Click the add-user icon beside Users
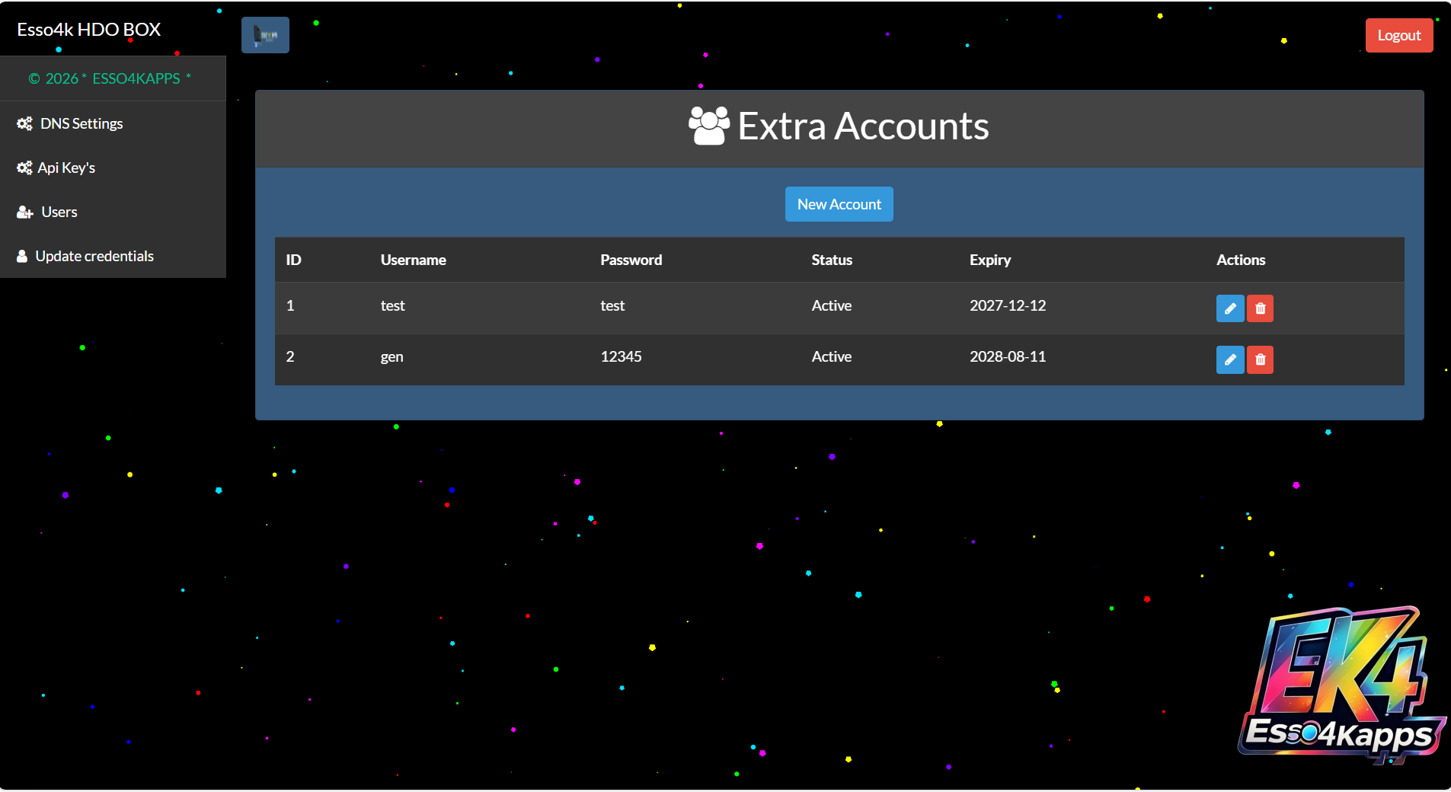1451x792 pixels. pos(24,212)
